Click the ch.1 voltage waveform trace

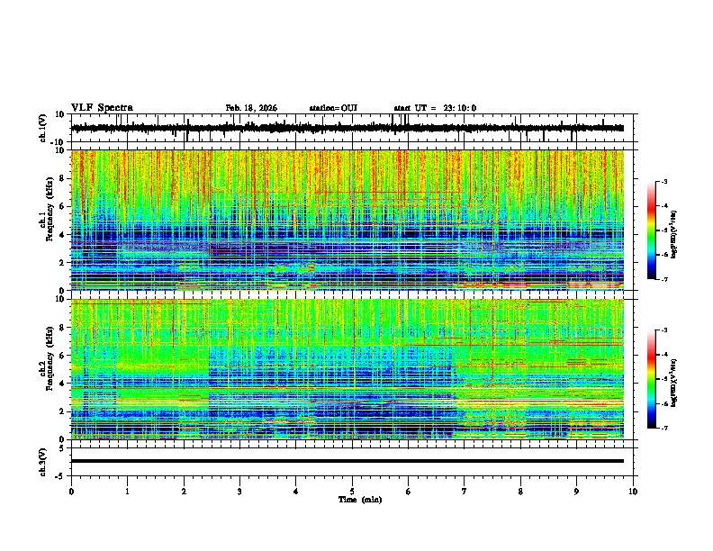point(347,128)
